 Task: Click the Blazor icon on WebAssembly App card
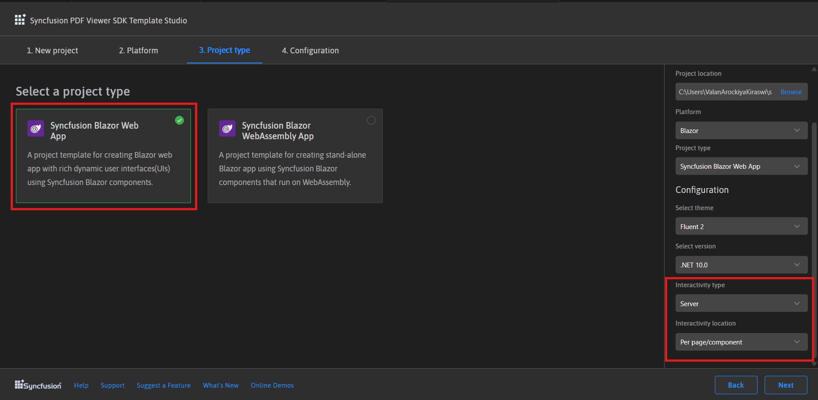click(227, 129)
